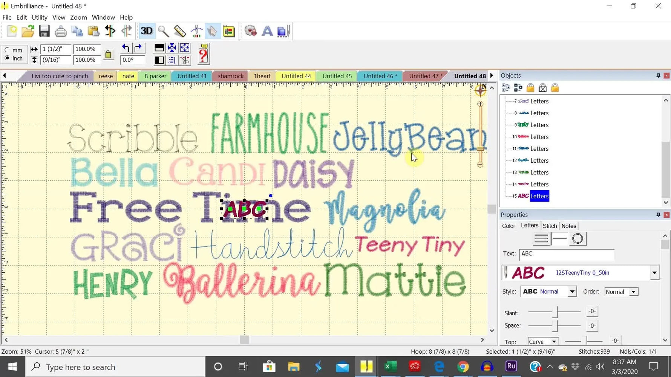Edit the height field showing (9/16)"

[55, 60]
